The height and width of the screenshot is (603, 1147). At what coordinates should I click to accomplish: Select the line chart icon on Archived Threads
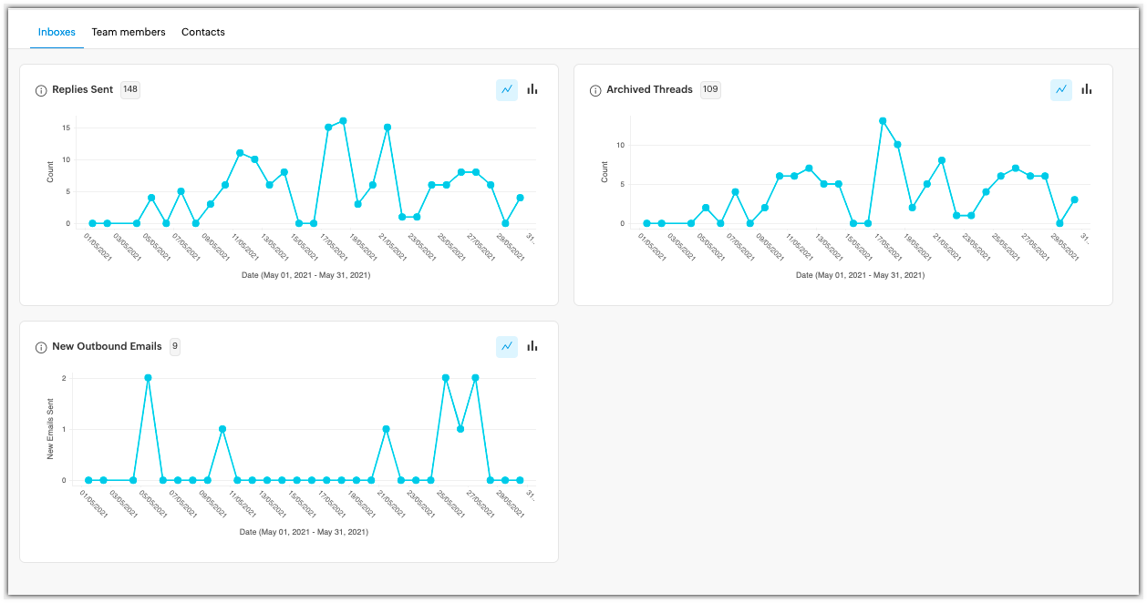(x=1061, y=89)
